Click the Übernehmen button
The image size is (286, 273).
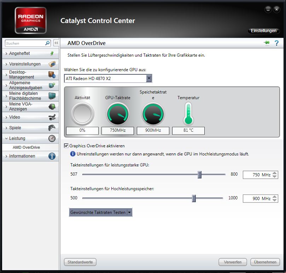point(265,262)
